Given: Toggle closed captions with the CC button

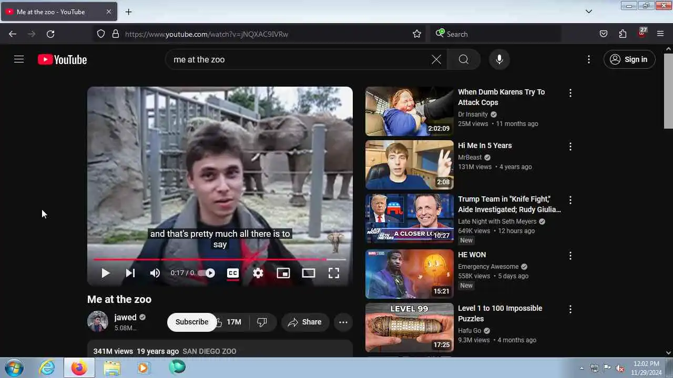Looking at the screenshot, I should click(x=233, y=273).
